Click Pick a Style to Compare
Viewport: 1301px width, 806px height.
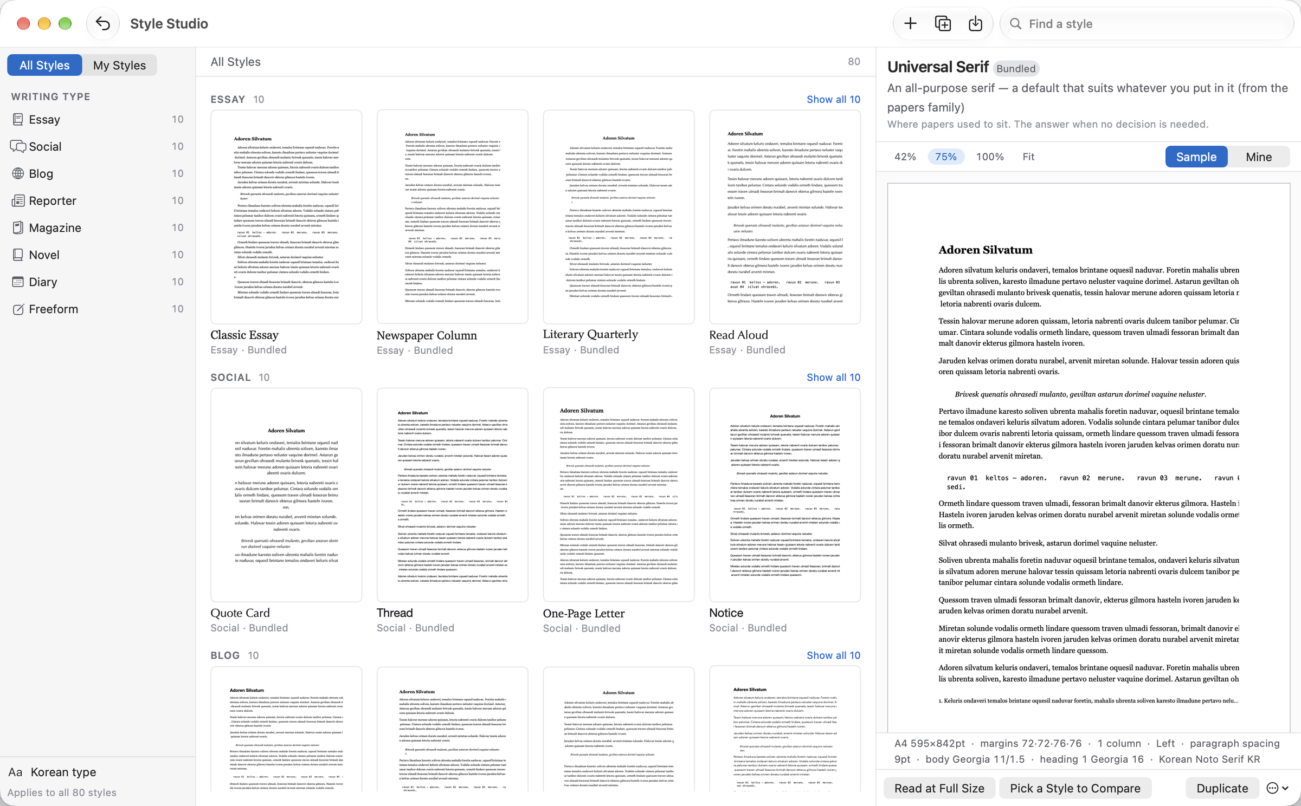[x=1075, y=788]
